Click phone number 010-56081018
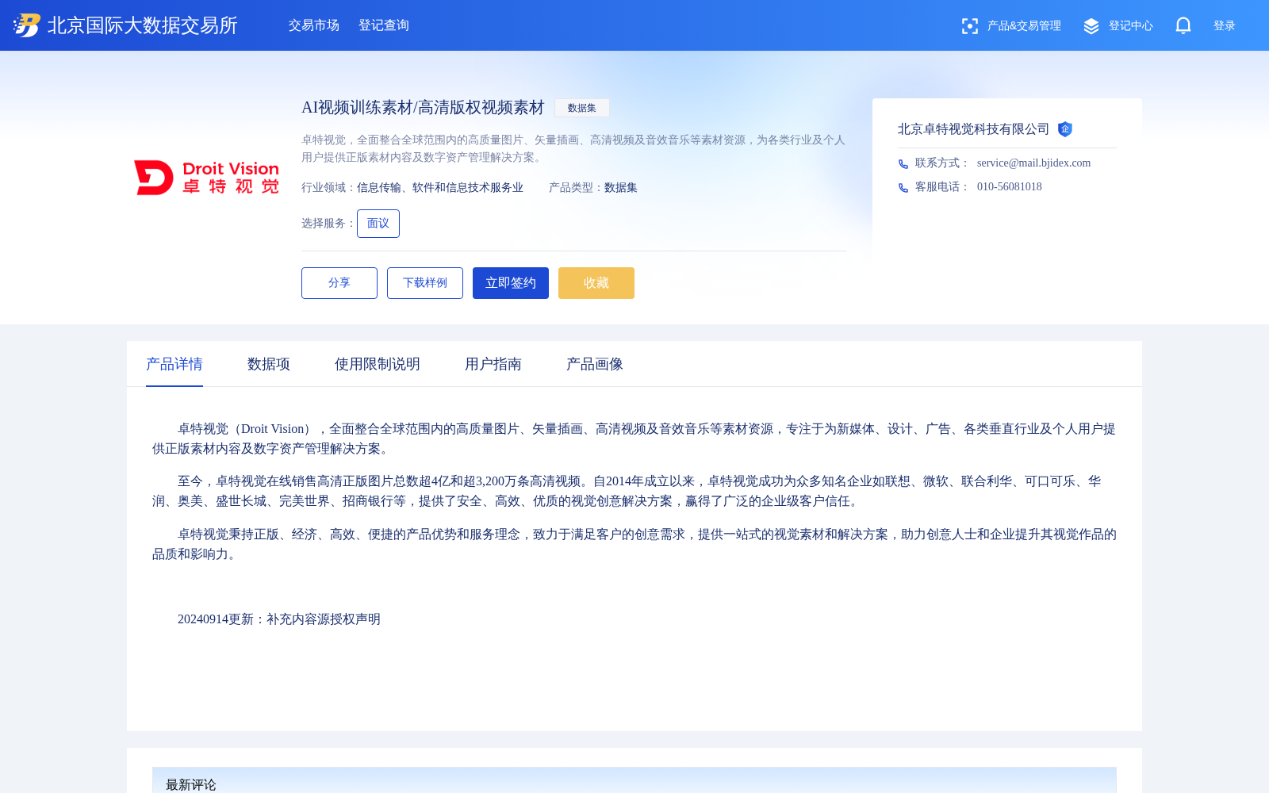The width and height of the screenshot is (1269, 793). [x=1010, y=187]
